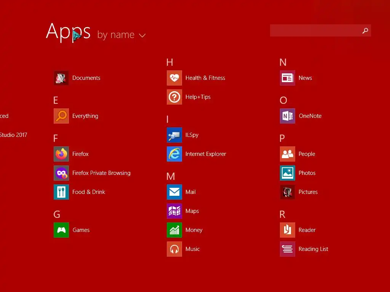Select the letter R group header
This screenshot has width=390, height=292.
pyautogui.click(x=282, y=214)
